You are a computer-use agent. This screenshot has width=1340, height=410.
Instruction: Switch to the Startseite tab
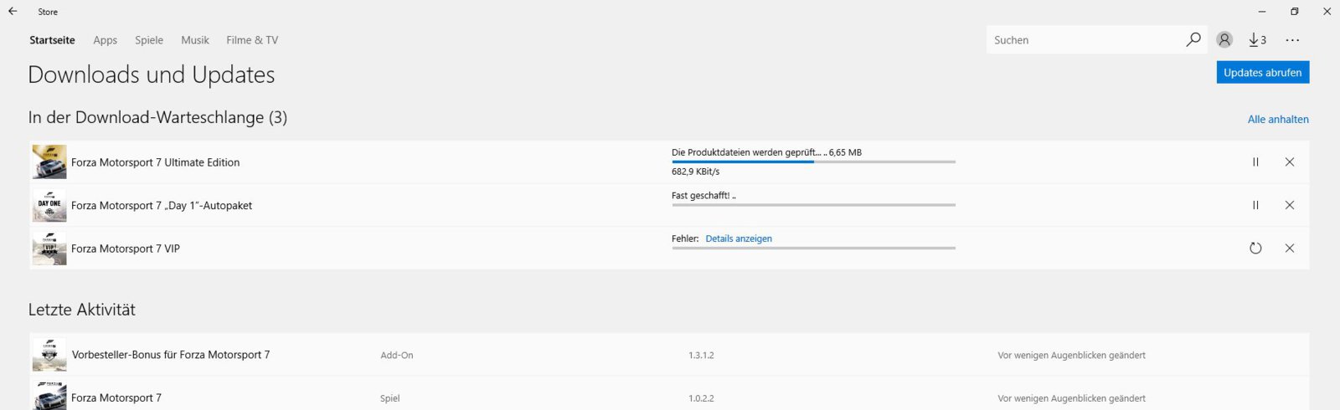(x=52, y=40)
